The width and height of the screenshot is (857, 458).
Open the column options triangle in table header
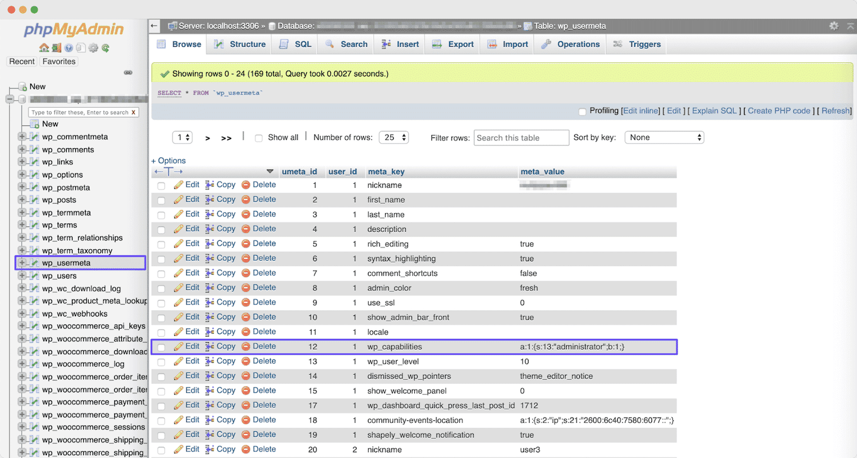tap(270, 172)
